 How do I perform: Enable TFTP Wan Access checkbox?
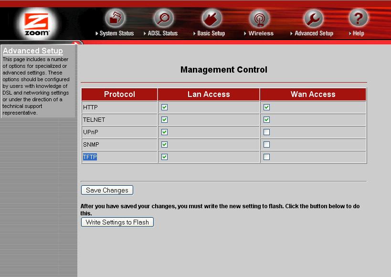coord(266,157)
